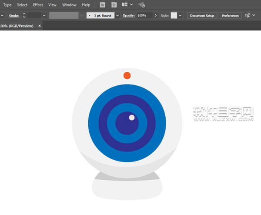Viewport: 261px width, 215px height.
Task: Click the variable width profile field
Action: [64, 15]
